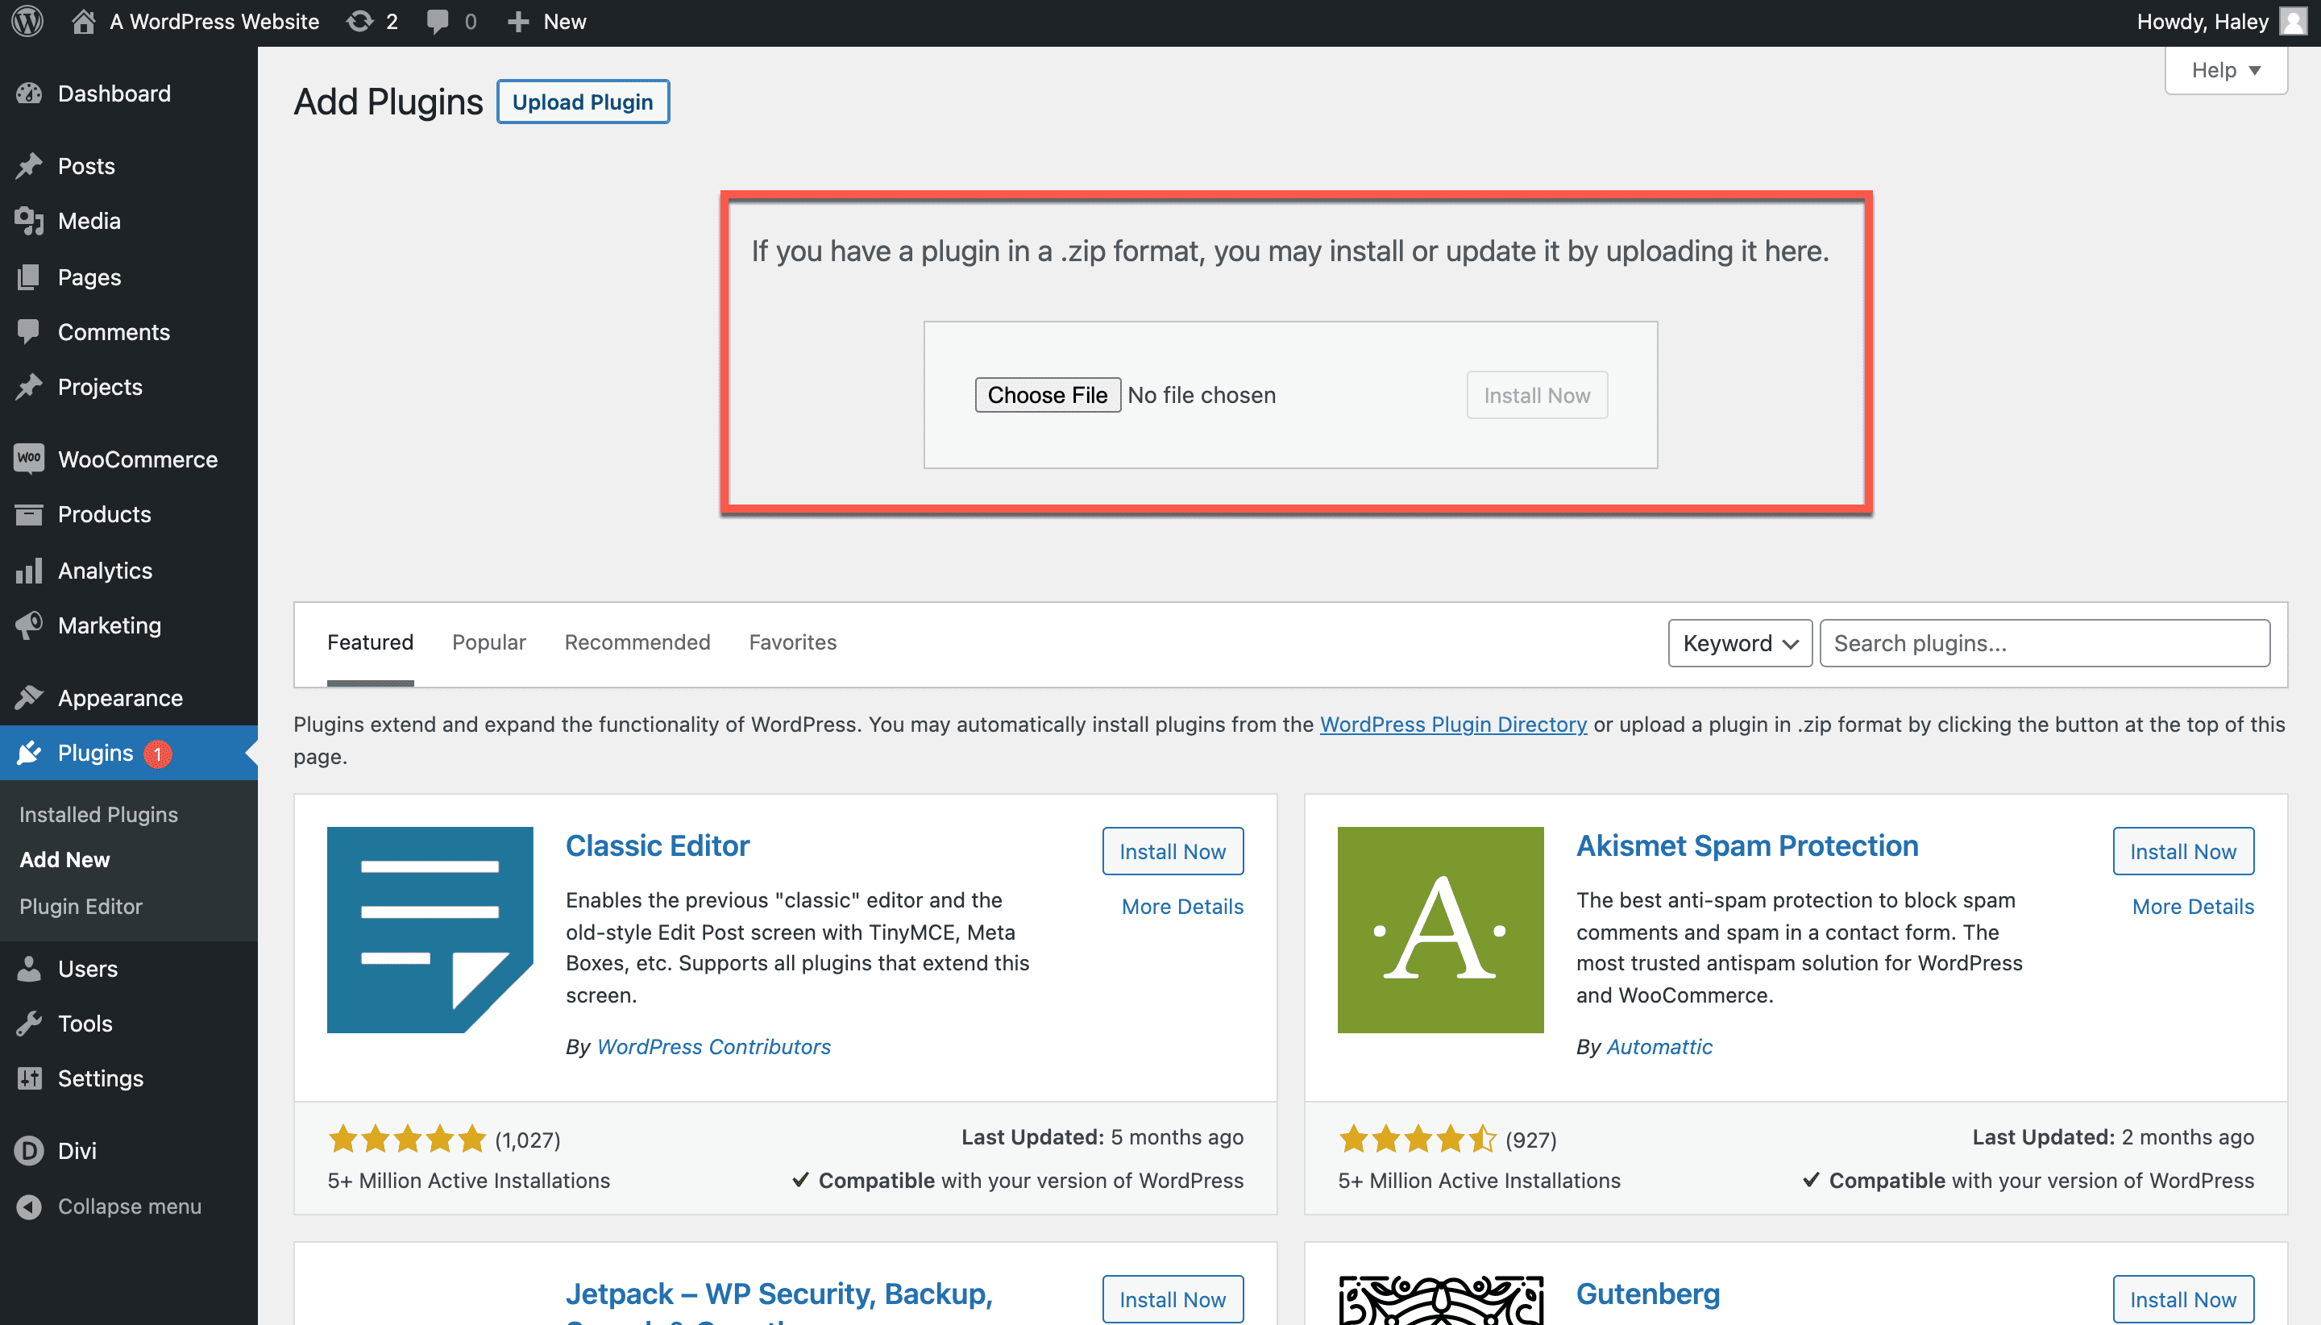Click the updates refresh icon
2321x1325 pixels.
359,22
